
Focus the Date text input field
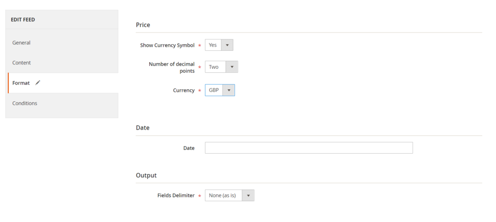[x=309, y=148]
